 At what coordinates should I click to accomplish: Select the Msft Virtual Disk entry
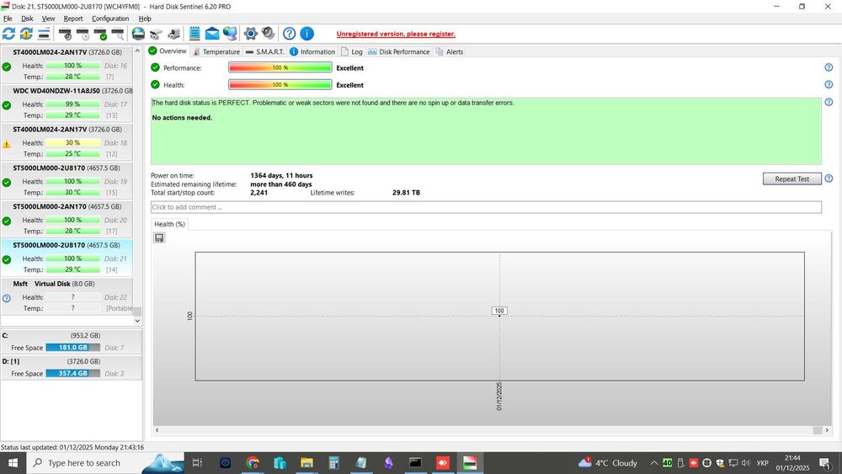[67, 296]
